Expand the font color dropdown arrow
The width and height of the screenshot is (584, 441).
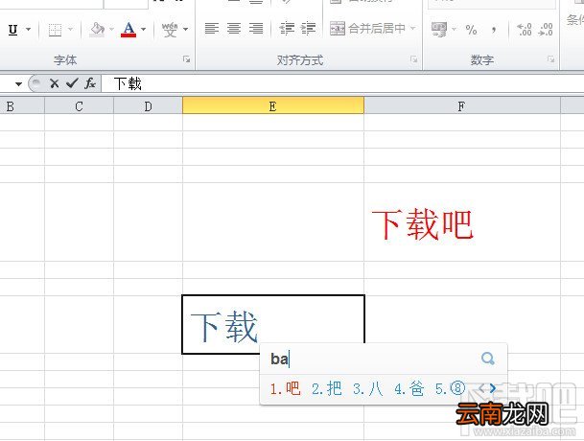tap(144, 29)
